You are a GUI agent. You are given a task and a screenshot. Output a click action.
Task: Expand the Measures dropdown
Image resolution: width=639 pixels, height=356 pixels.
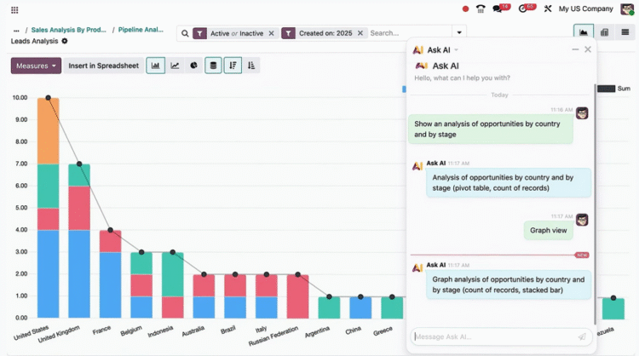(36, 66)
